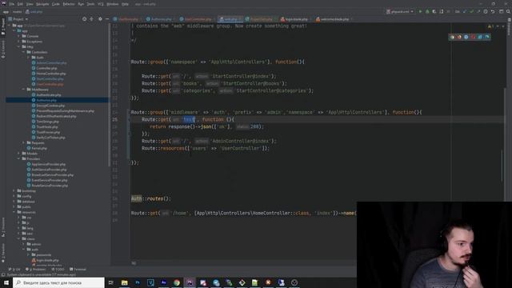Screen dimensions: 512x288
Task: Switch to the login.blade.php tab
Action: point(295,19)
